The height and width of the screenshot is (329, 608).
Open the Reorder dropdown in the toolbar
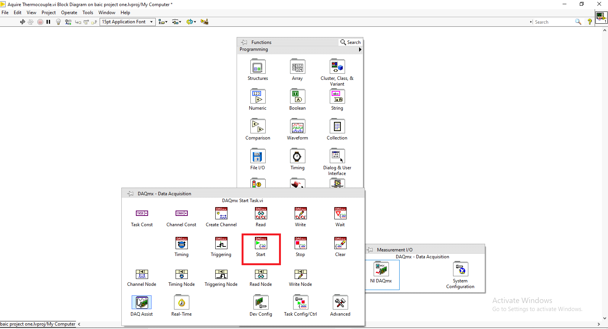(191, 22)
